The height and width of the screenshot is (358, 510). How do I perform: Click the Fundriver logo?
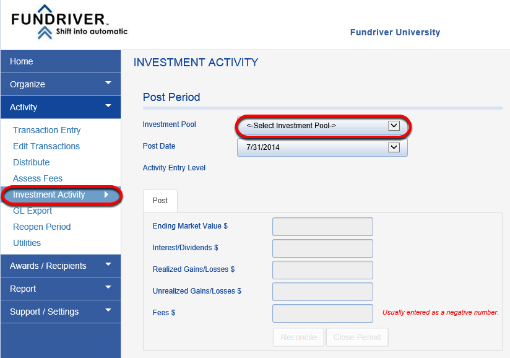69,22
